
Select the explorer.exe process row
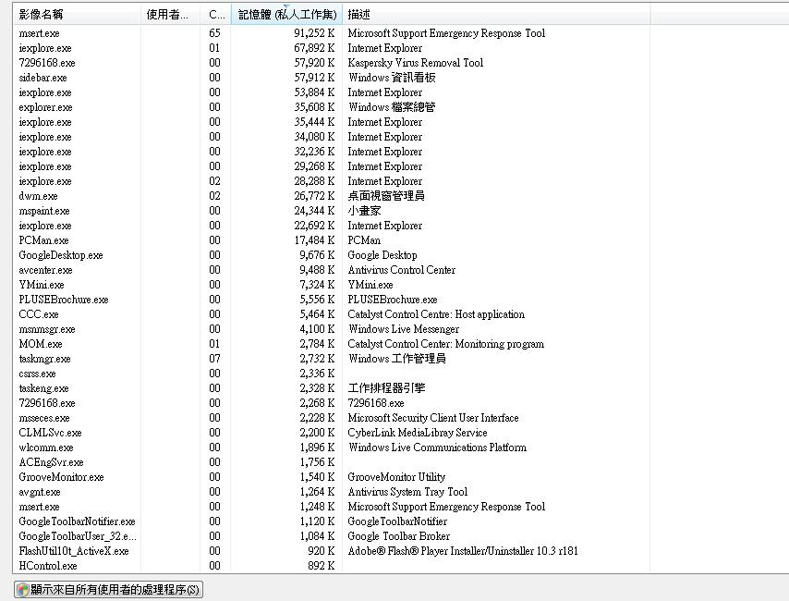(x=332, y=107)
